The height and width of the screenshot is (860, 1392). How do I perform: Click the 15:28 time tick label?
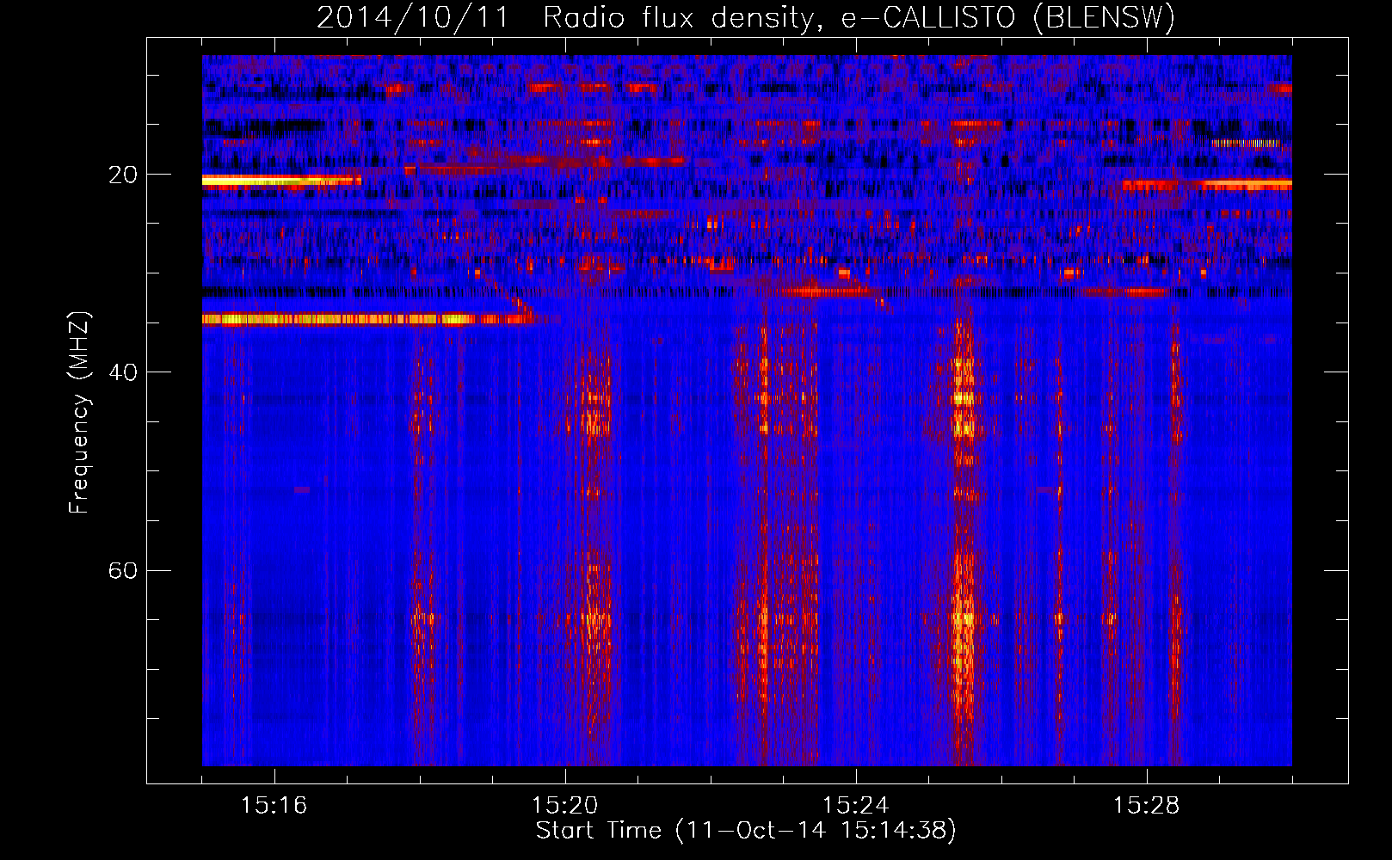click(1146, 806)
